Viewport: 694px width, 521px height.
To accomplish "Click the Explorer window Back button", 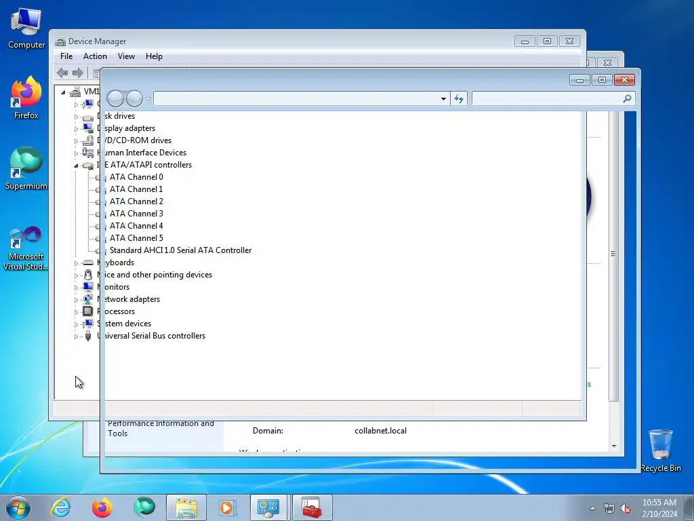I will tap(115, 98).
